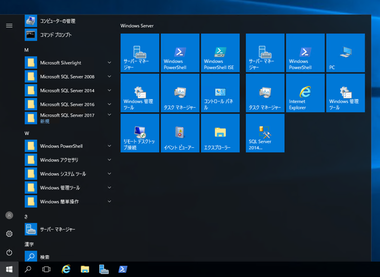Open the SQL Server 2014 tile
This screenshot has height=277, width=380.
(265, 133)
